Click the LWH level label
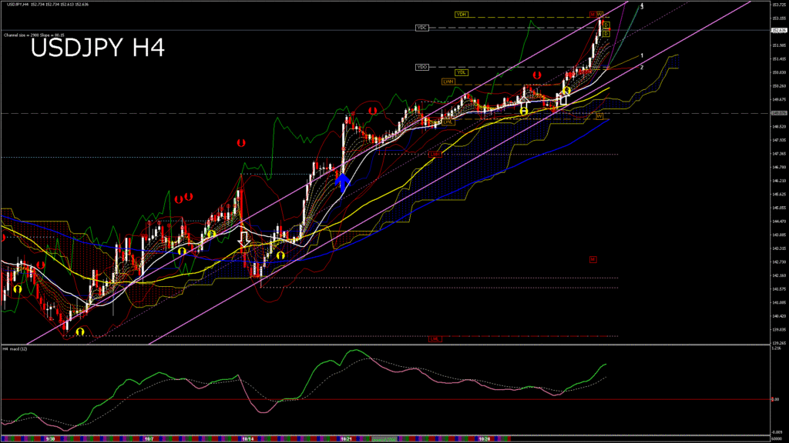789x443 pixels. click(448, 82)
